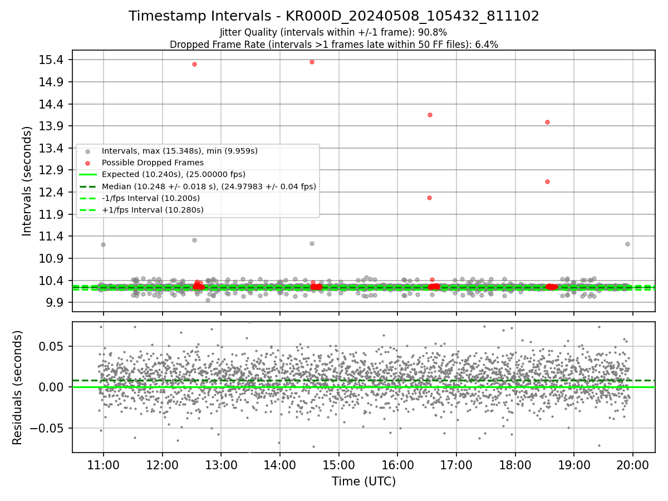Click legend entry starting 'Median (10.248 +/- 0.018 s)'
The height and width of the screenshot is (501, 668).
[209, 186]
